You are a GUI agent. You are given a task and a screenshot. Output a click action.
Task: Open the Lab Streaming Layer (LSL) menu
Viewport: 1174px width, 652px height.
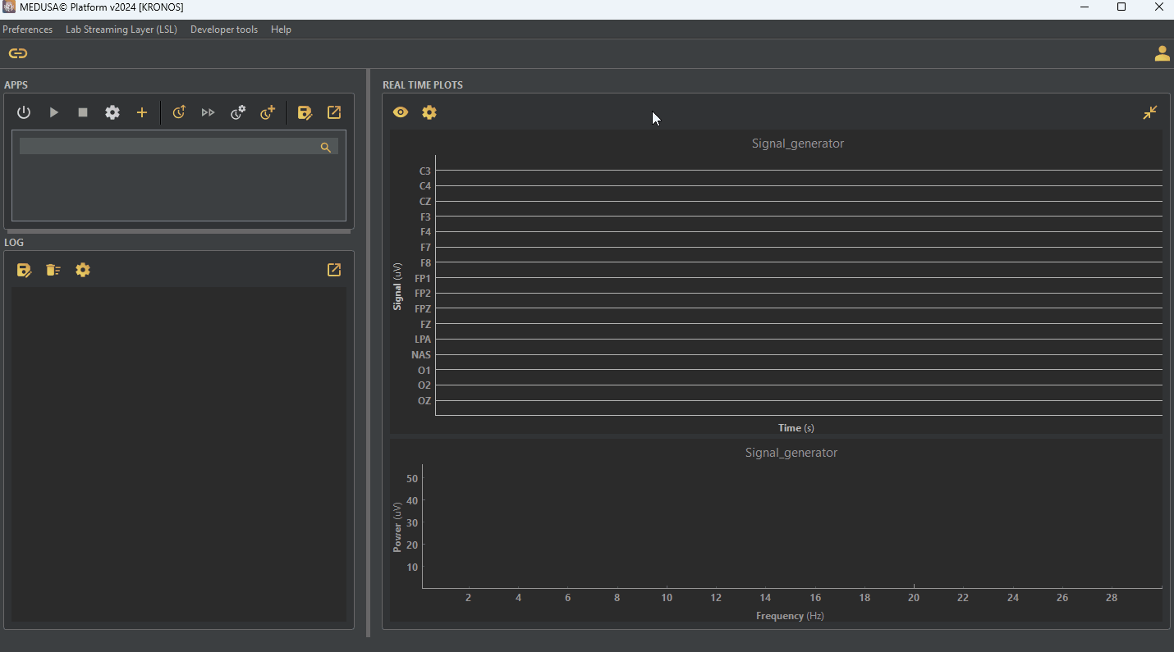122,30
